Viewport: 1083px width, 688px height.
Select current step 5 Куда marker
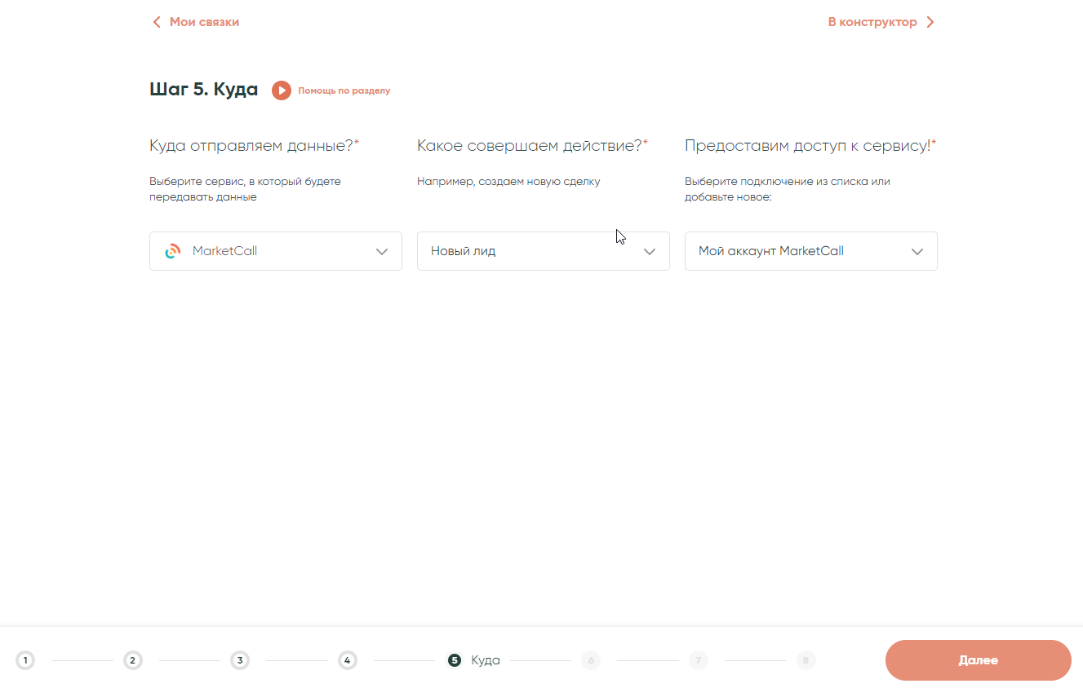coord(455,660)
